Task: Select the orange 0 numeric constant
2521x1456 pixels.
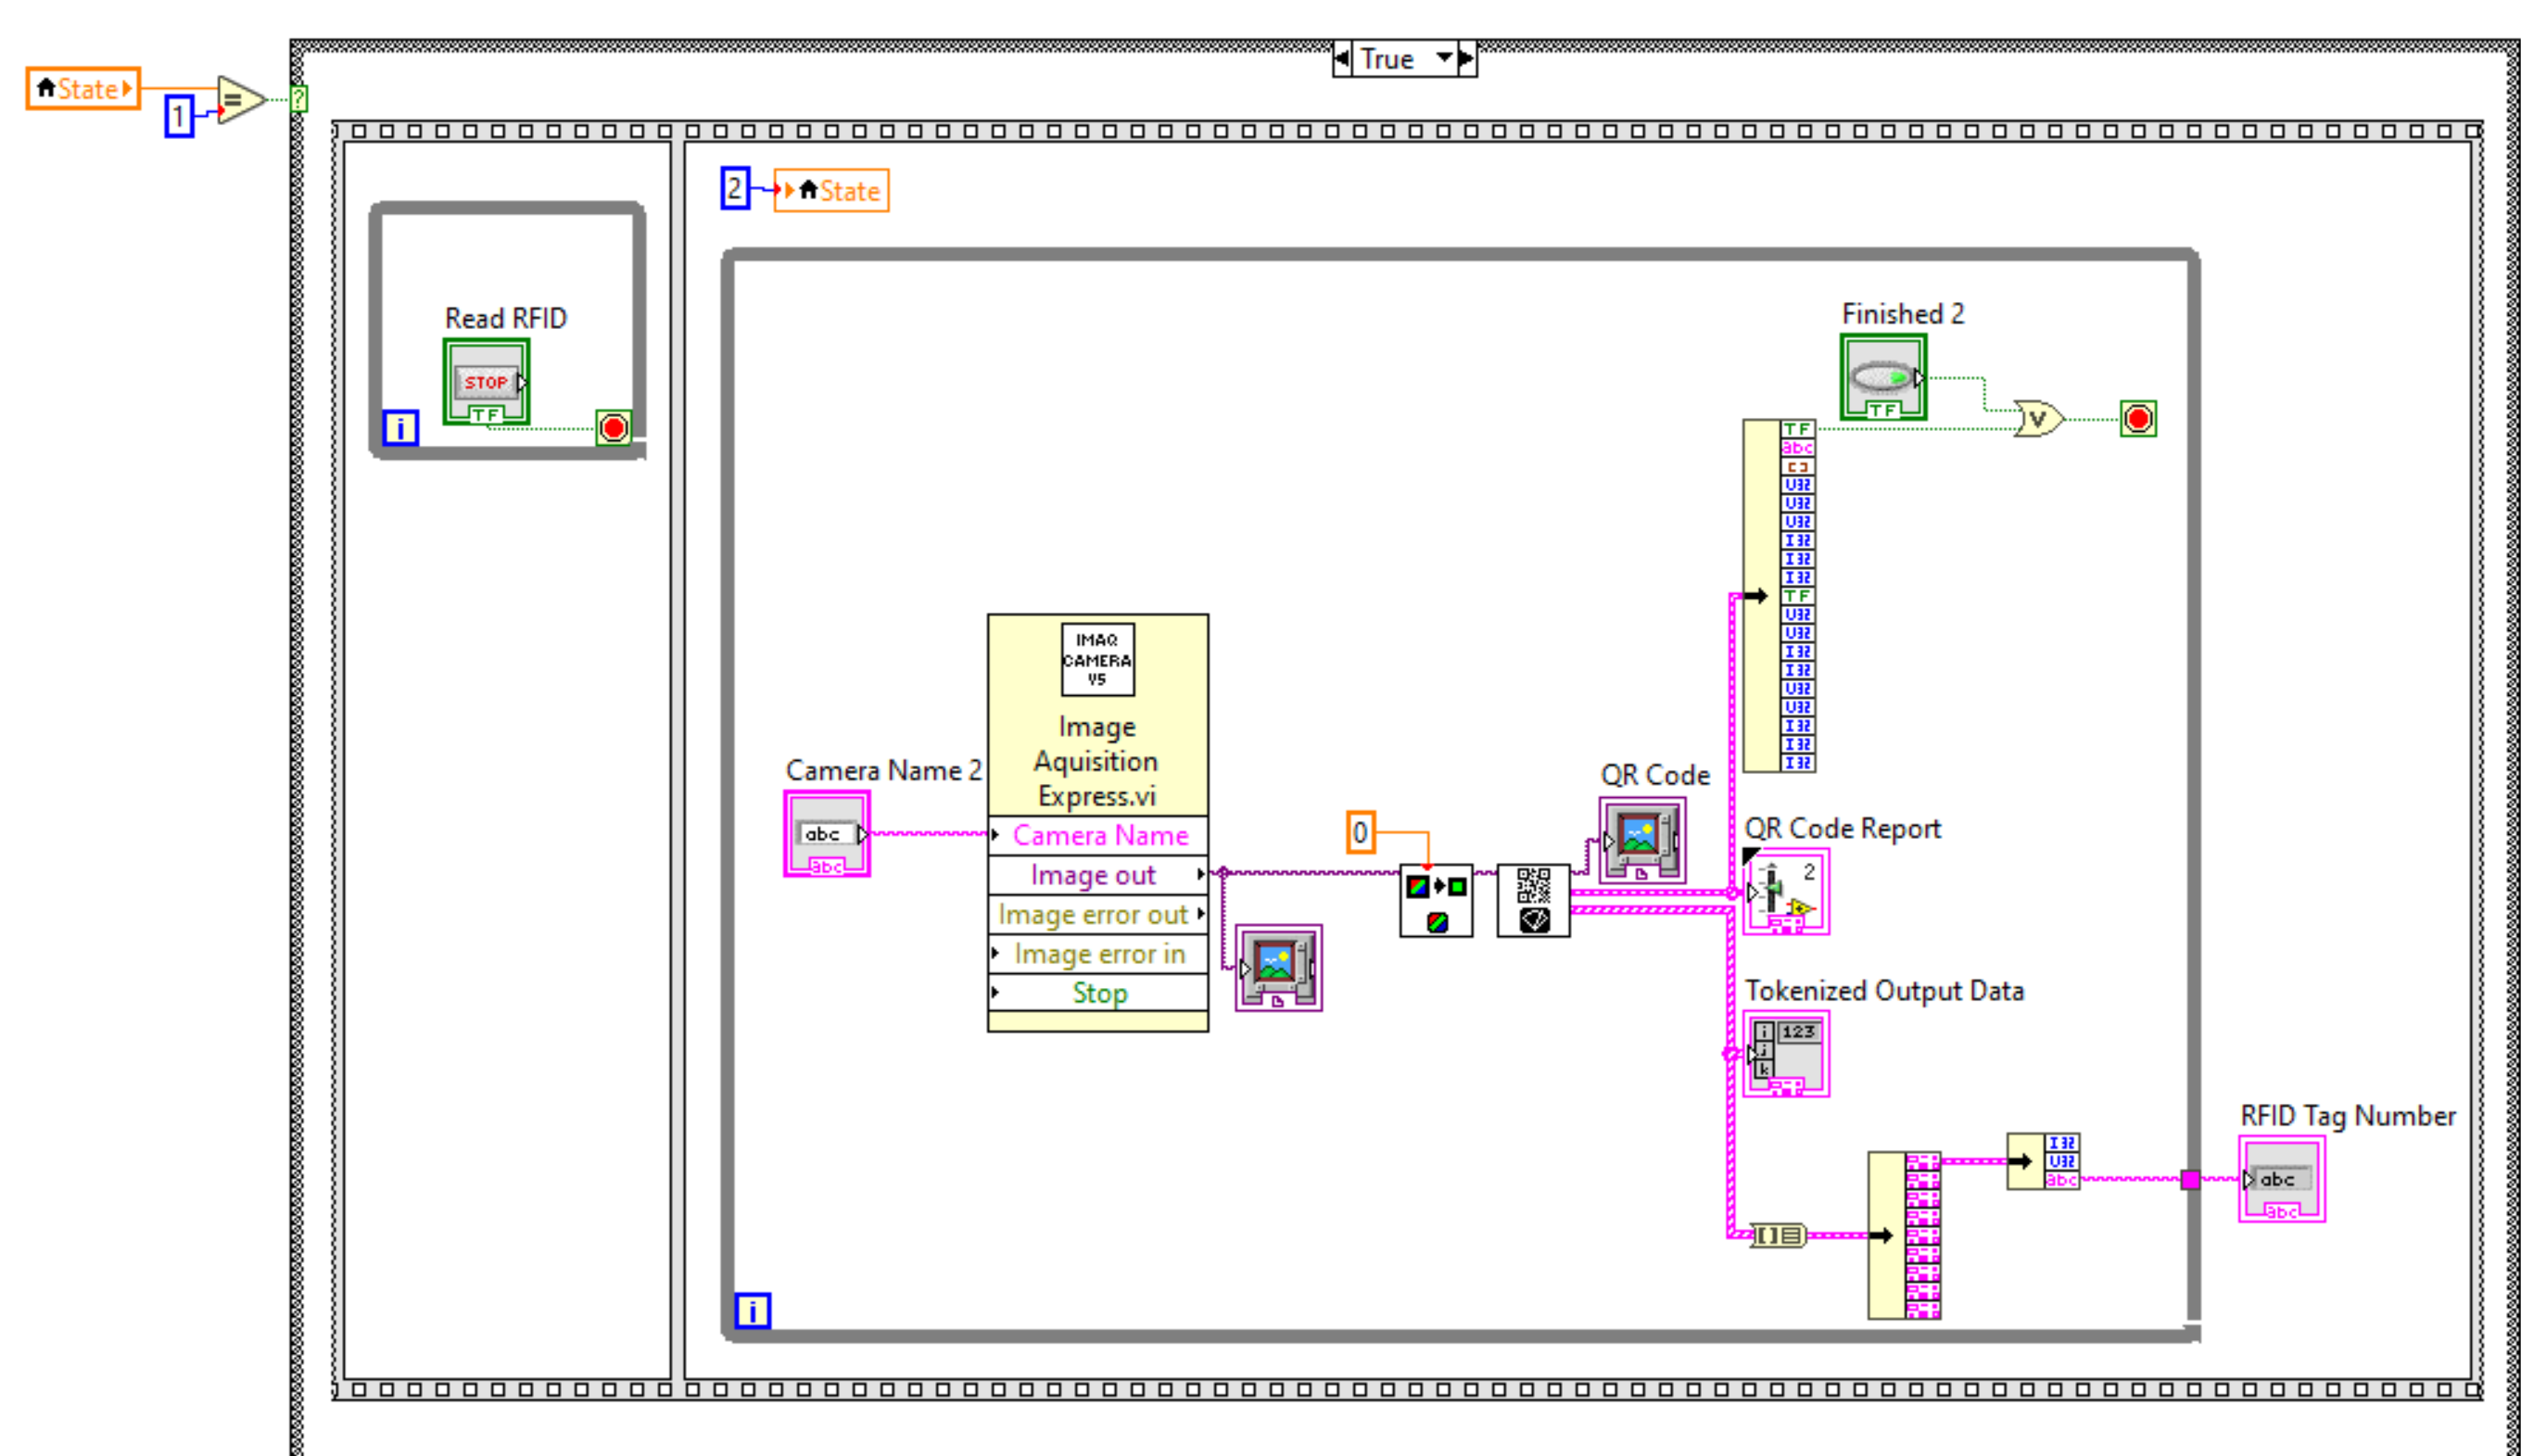Action: (1360, 832)
